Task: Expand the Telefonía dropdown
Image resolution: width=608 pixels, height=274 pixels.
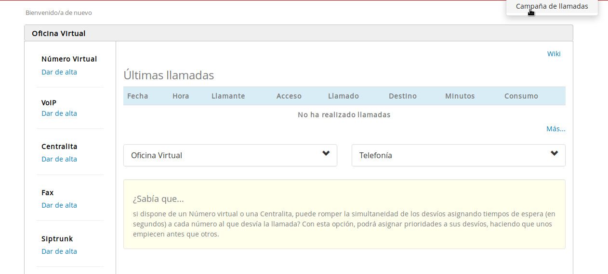Action: pyautogui.click(x=458, y=155)
